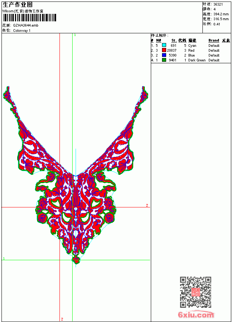Click the embroidery neckline design preview
This screenshot has height=322, width=232.
(x=76, y=175)
